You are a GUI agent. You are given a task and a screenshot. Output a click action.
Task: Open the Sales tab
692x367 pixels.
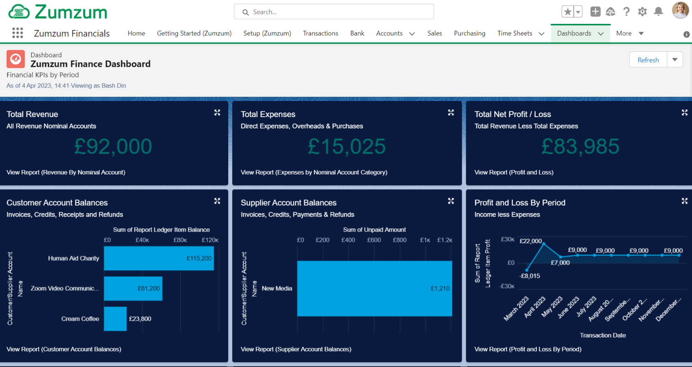coord(435,33)
